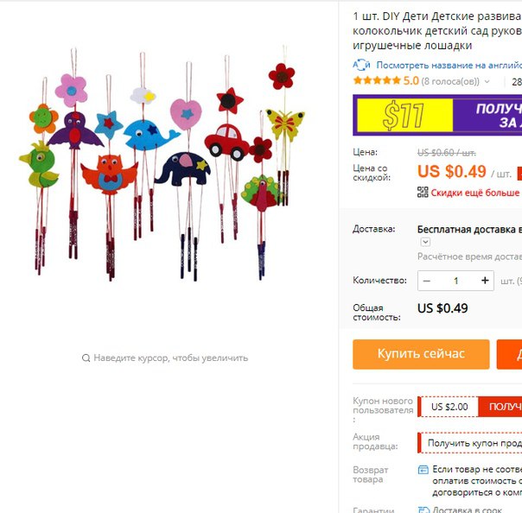Expand the free shipping options dropdown
Image resolution: width=522 pixels, height=513 pixels.
tap(425, 242)
